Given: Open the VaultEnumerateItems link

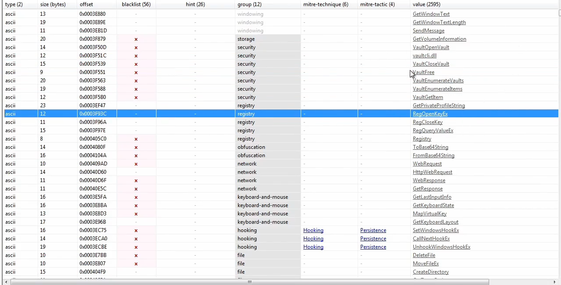Looking at the screenshot, I should (437, 89).
